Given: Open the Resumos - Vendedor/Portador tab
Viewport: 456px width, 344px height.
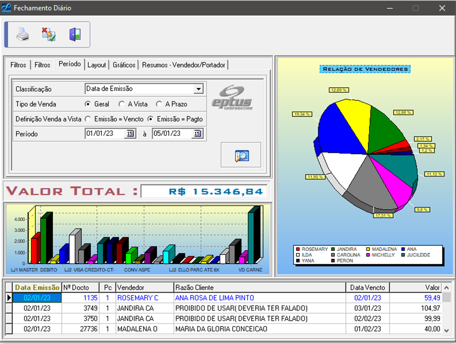Looking at the screenshot, I should [x=184, y=65].
